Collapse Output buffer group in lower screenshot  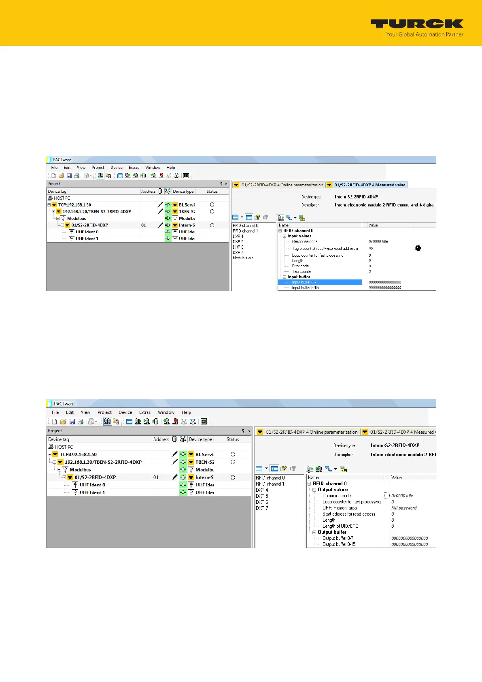pyautogui.click(x=314, y=532)
